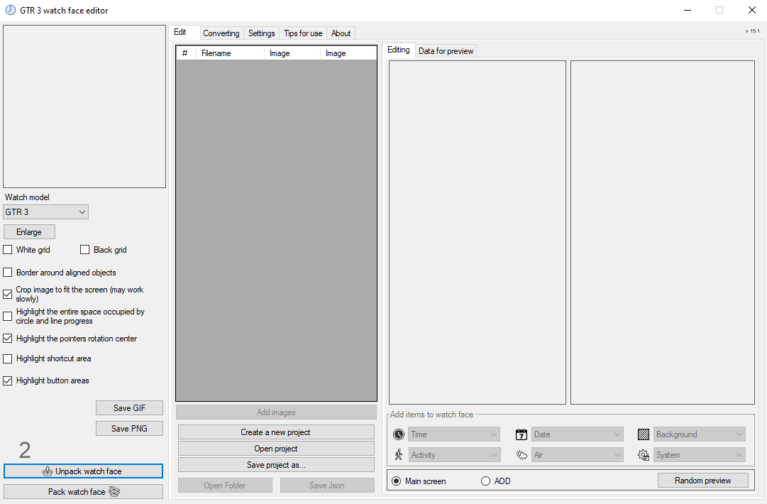
Task: Select the Main screen radio button
Action: (397, 481)
